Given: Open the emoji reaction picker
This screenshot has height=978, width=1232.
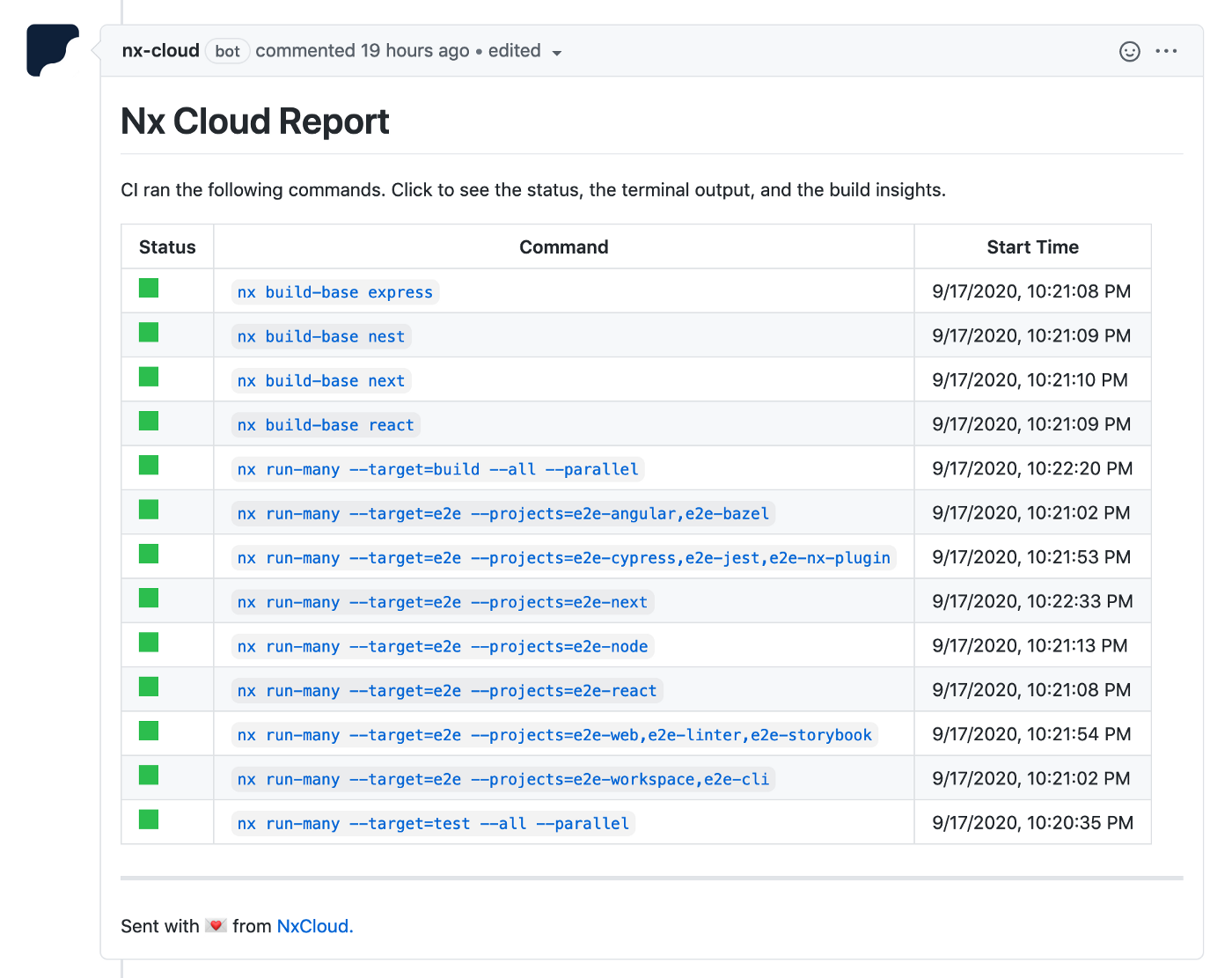Looking at the screenshot, I should point(1129,51).
